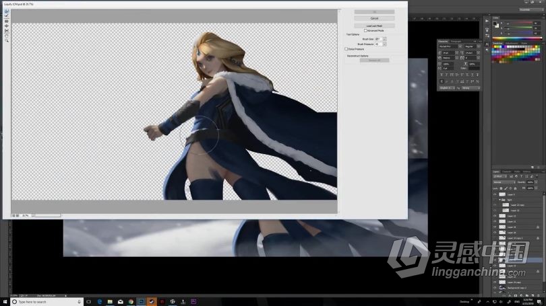
Task: Open the font style Regular dropdown
Action: tap(478, 46)
